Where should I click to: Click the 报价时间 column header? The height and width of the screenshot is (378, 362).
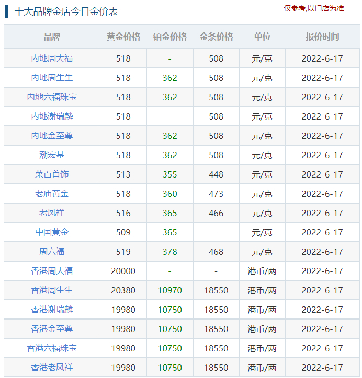coord(322,37)
